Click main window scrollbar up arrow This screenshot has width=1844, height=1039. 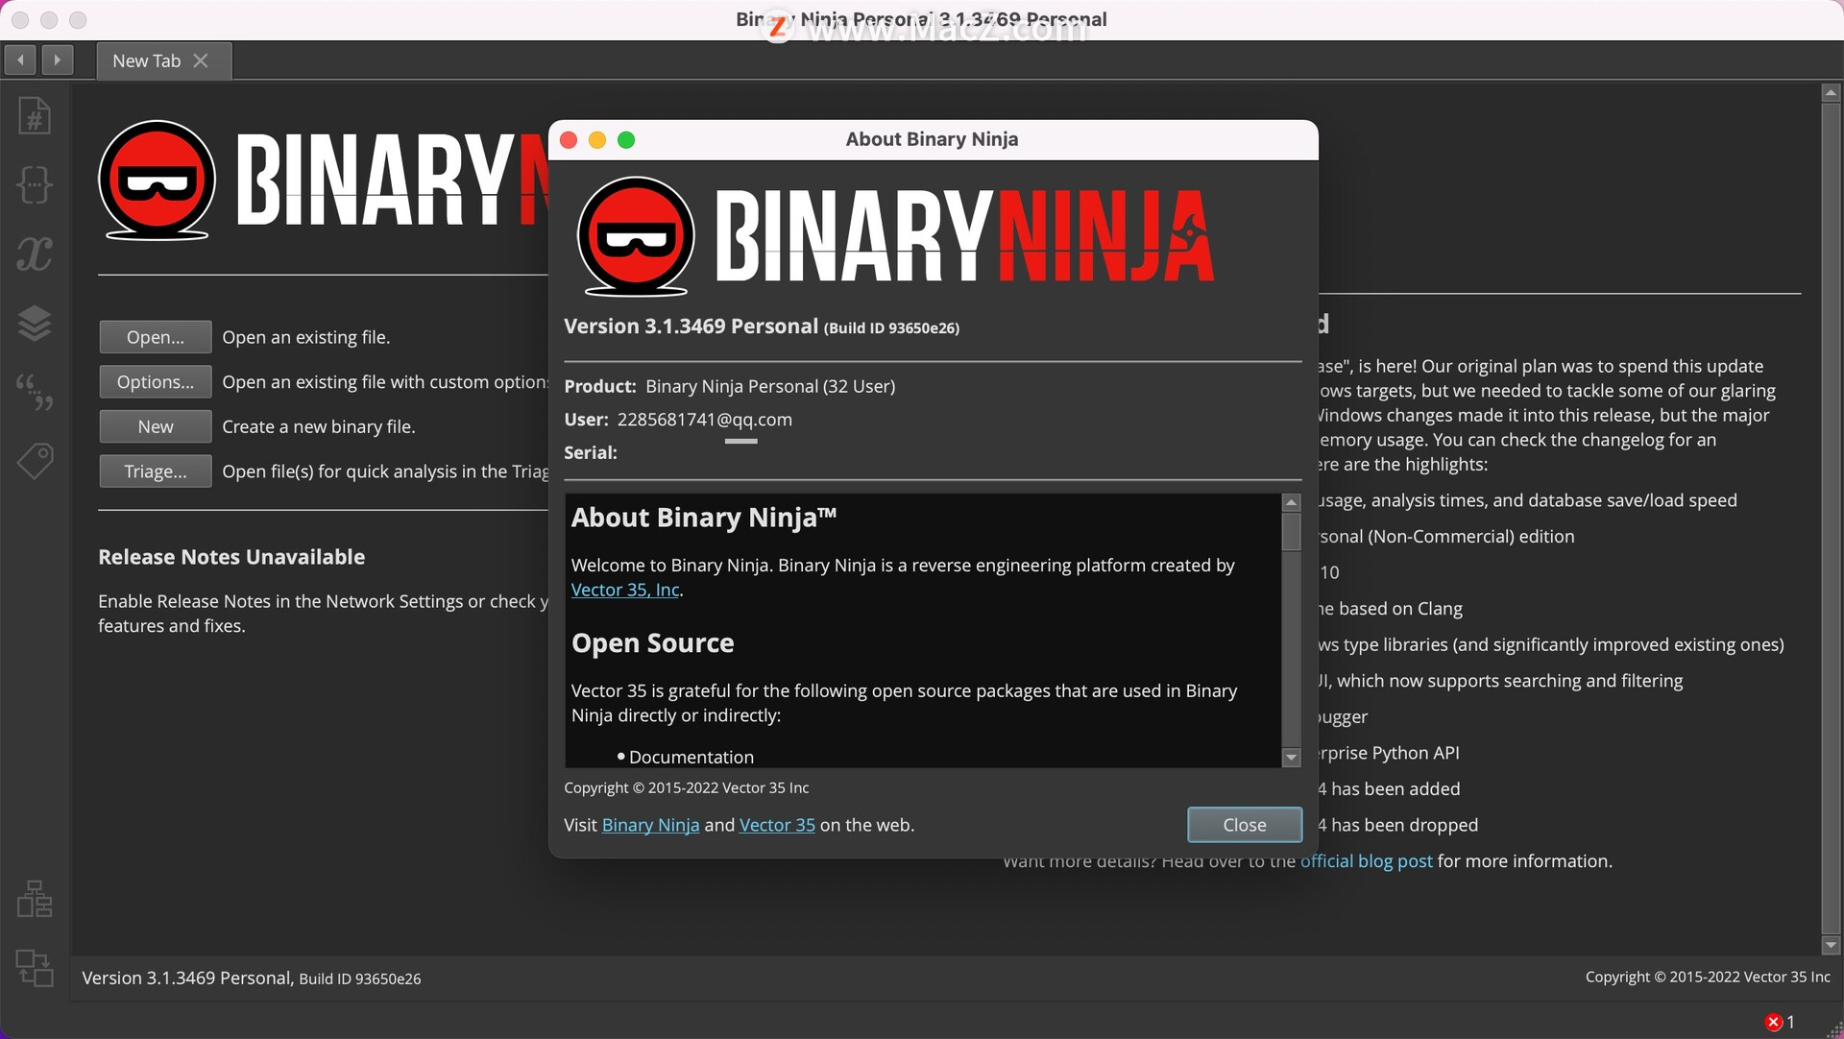[1831, 93]
